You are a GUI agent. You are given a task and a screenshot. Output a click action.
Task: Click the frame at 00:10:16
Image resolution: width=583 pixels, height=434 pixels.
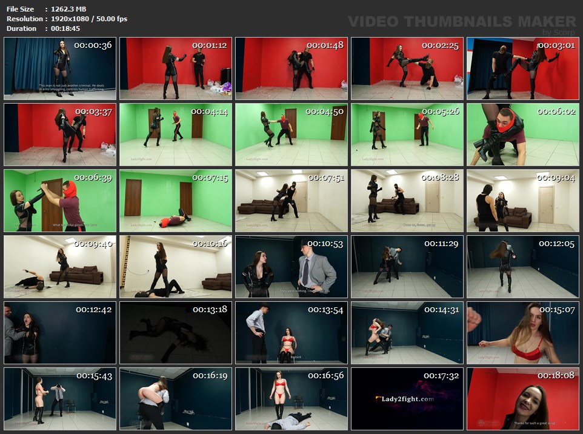175,266
